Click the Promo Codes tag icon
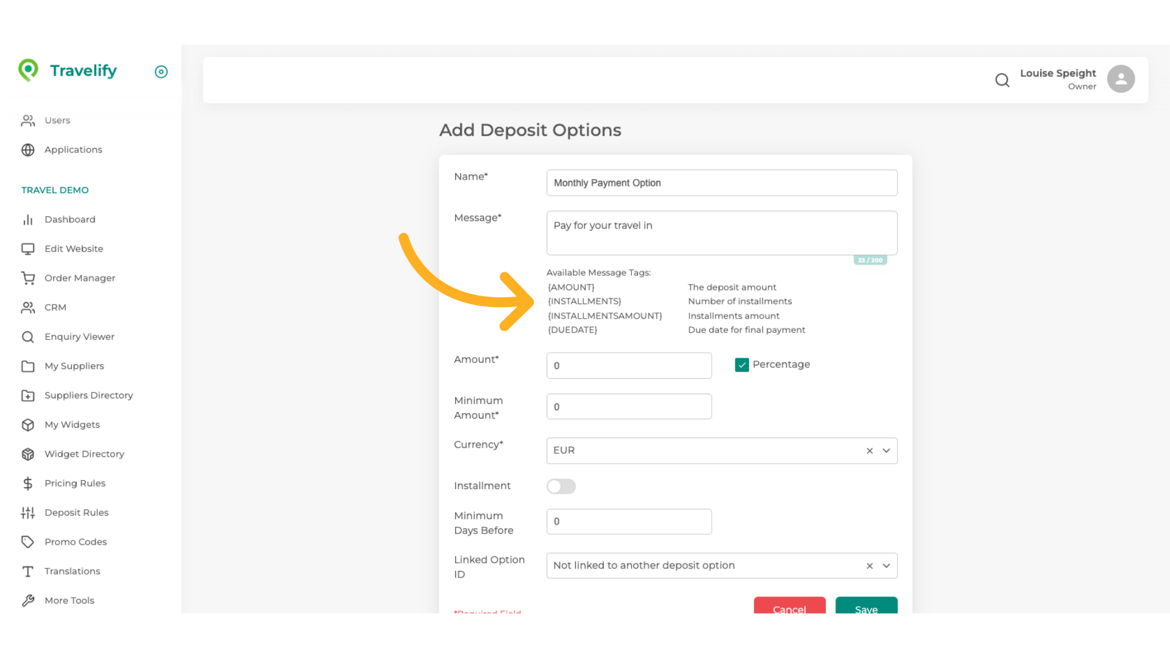This screenshot has width=1170, height=658. point(28,542)
